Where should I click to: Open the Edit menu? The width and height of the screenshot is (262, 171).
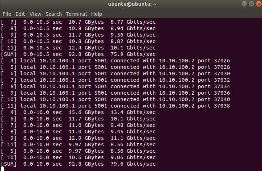pos(20,14)
